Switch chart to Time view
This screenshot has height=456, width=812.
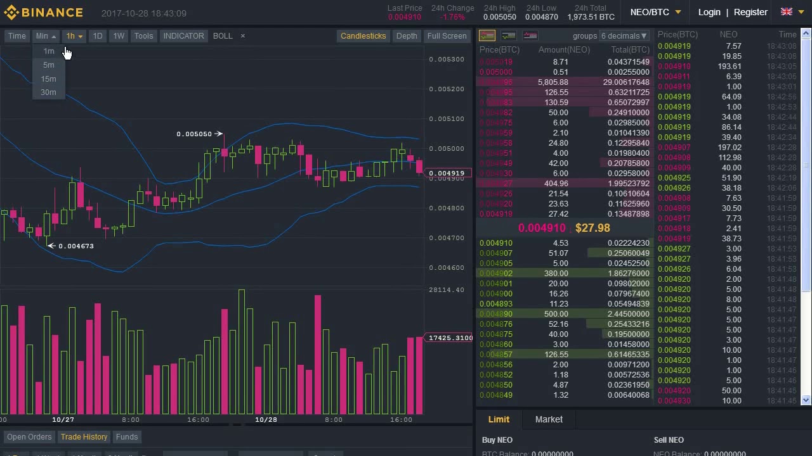(x=17, y=36)
